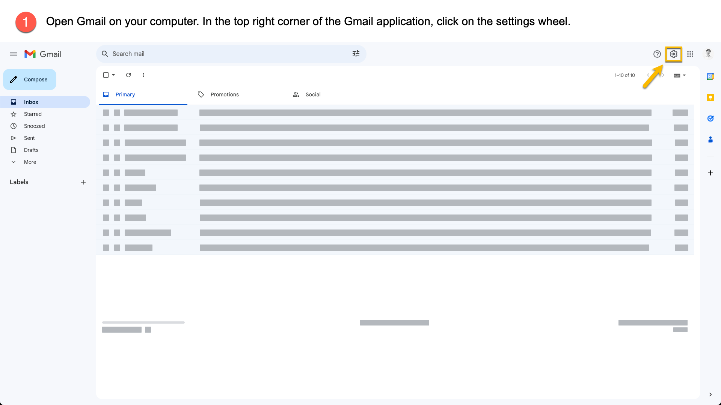Check the second email row checkbox

(106, 127)
